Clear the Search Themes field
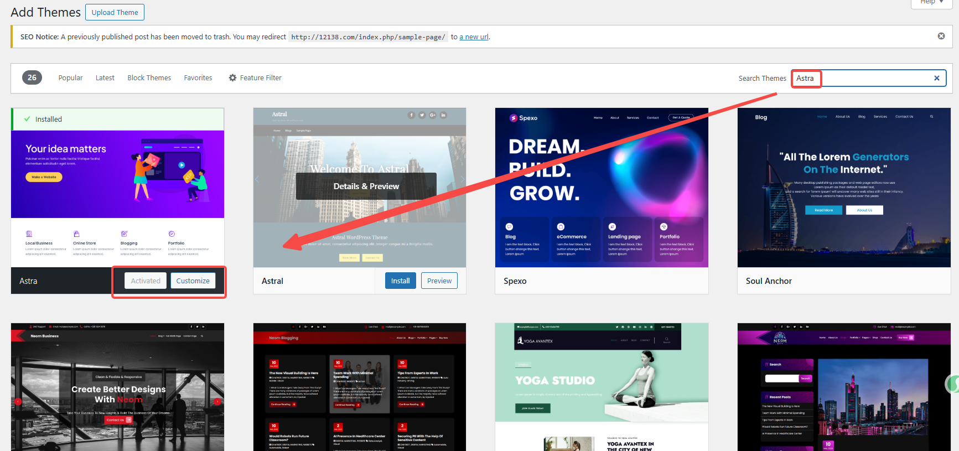This screenshot has width=959, height=451. (x=936, y=78)
